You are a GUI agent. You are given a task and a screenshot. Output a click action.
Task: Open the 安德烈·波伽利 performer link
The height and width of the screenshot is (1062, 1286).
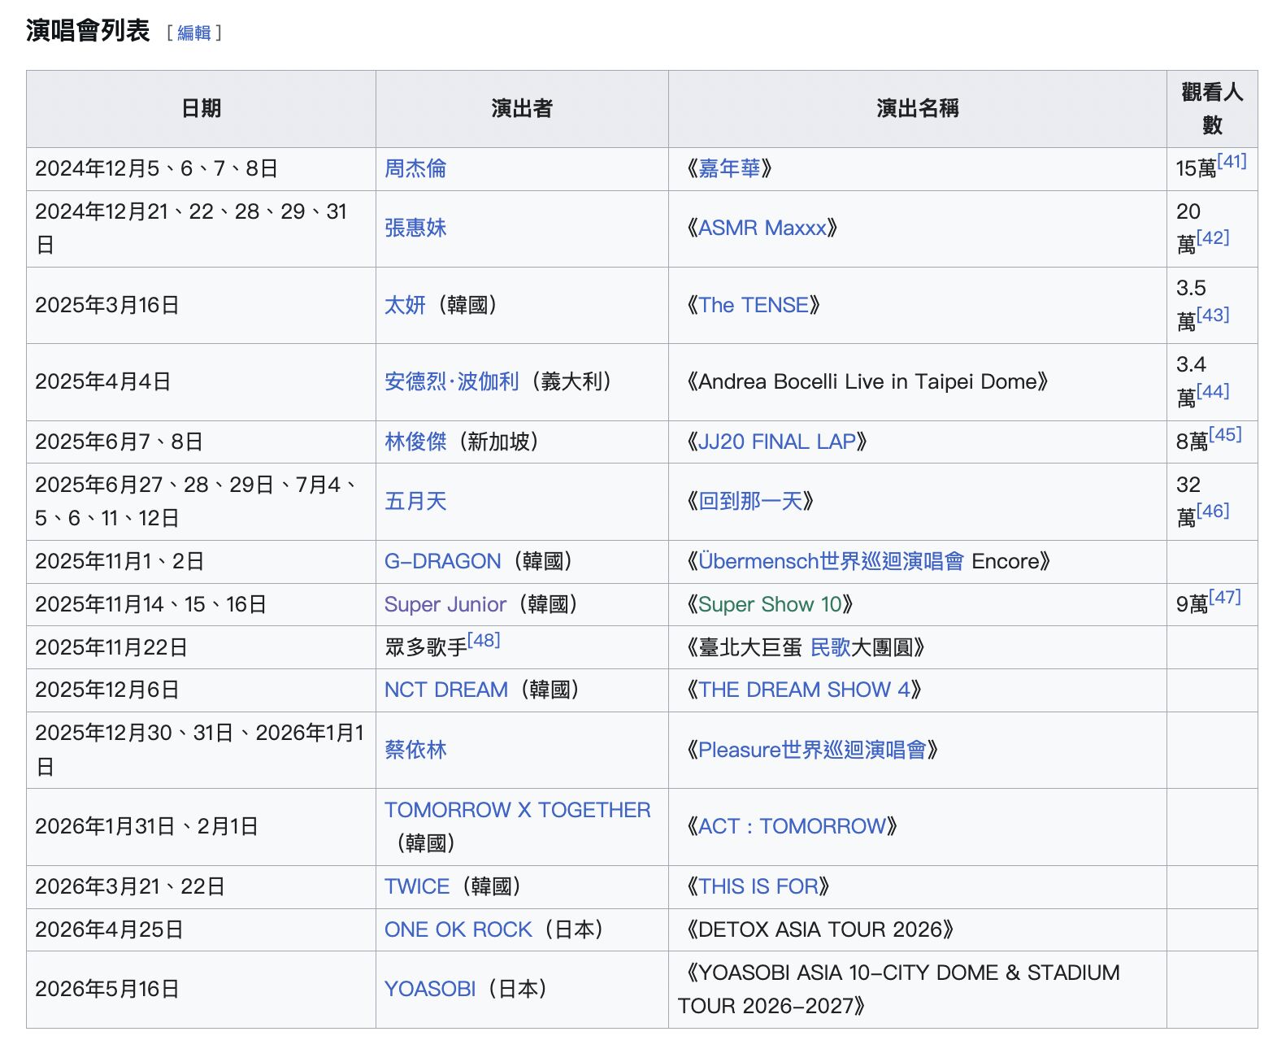pos(451,381)
